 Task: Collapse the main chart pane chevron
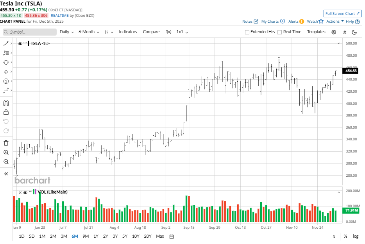point(339,43)
